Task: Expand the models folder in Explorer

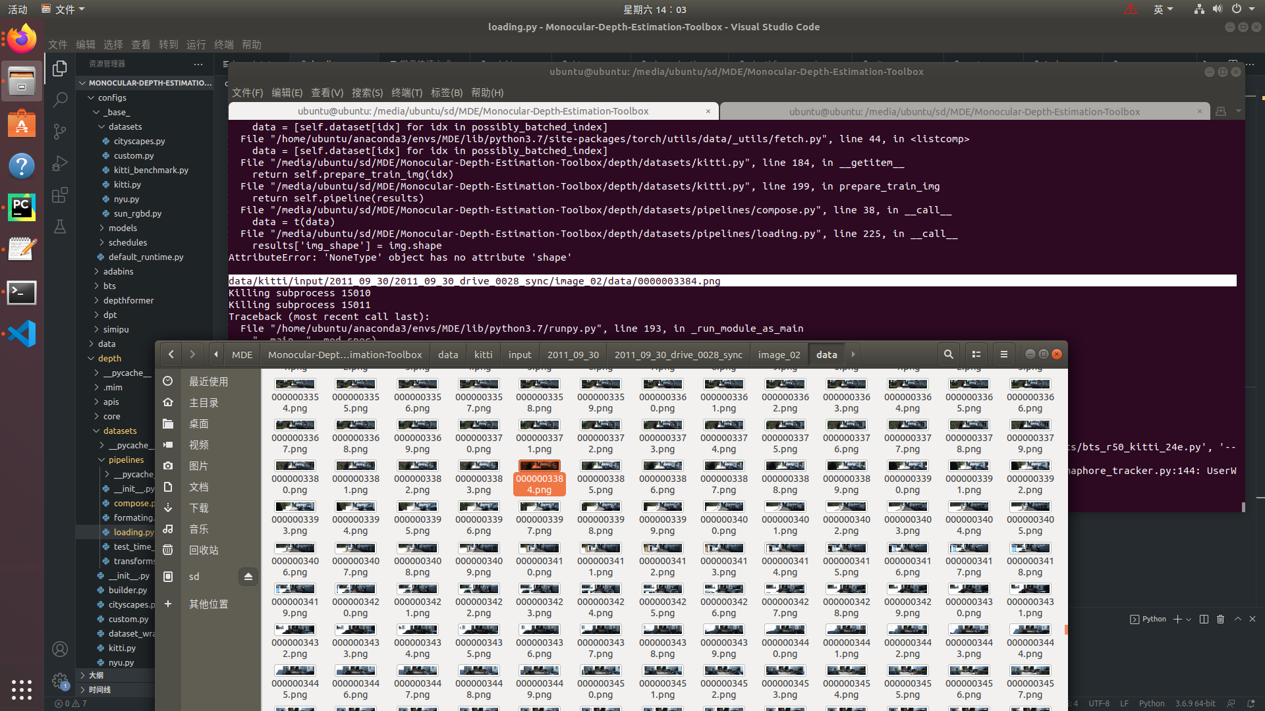Action: (121, 228)
